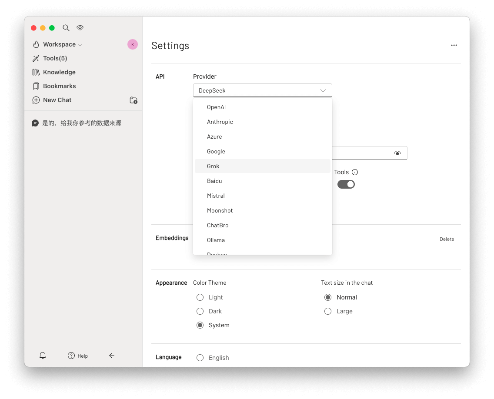Click the info icon beside Tools
494x399 pixels.
(355, 172)
